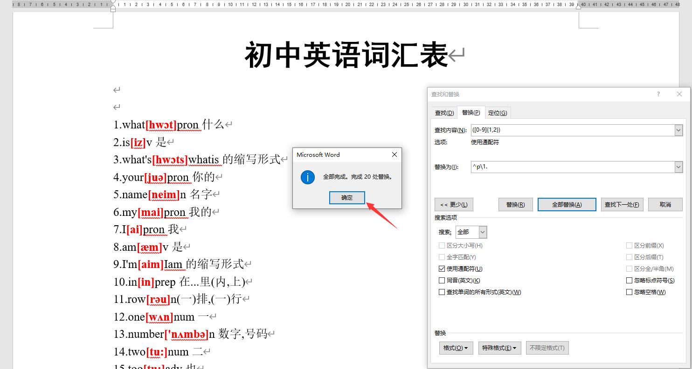This screenshot has height=369, width=692.
Task: Click the line 11.row[rəu]n(一)排,(一)行
Action: [x=177, y=299]
